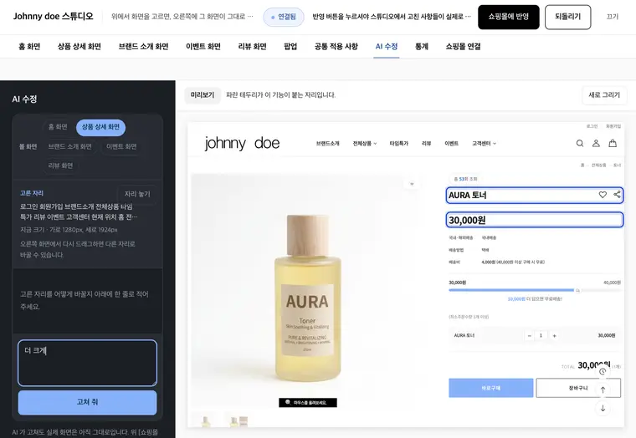This screenshot has height=438, width=636.
Task: Select the AI 수정 tab
Action: pos(386,47)
